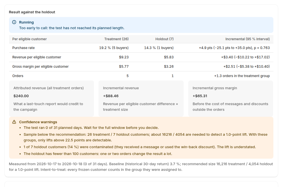Viewport: 283px width, 187px height.
Task: Select the 'Revenue per eligible customer difference ×' description
Action: pyautogui.click(x=141, y=107)
